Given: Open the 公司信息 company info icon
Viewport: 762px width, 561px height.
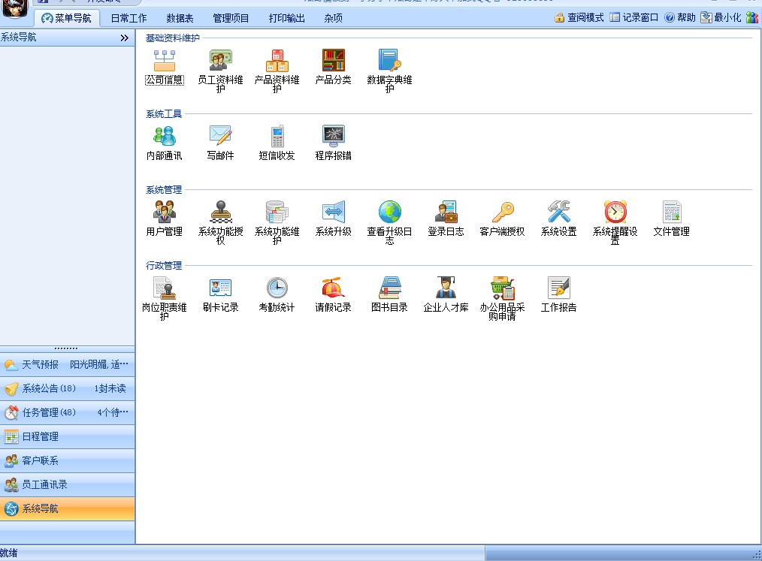Looking at the screenshot, I should pos(164,61).
